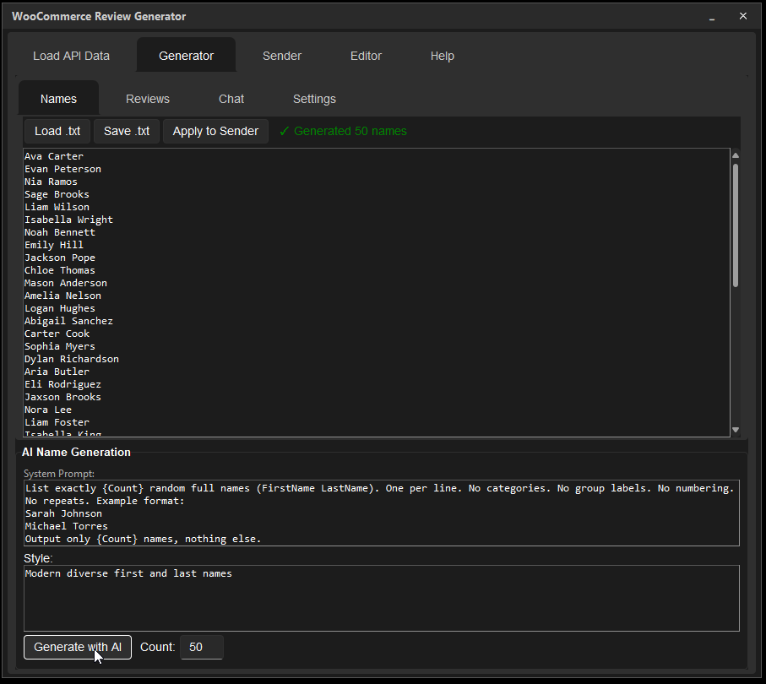Viewport: 766px width, 684px height.
Task: Click the name Sophia Myers
Action: click(60, 347)
